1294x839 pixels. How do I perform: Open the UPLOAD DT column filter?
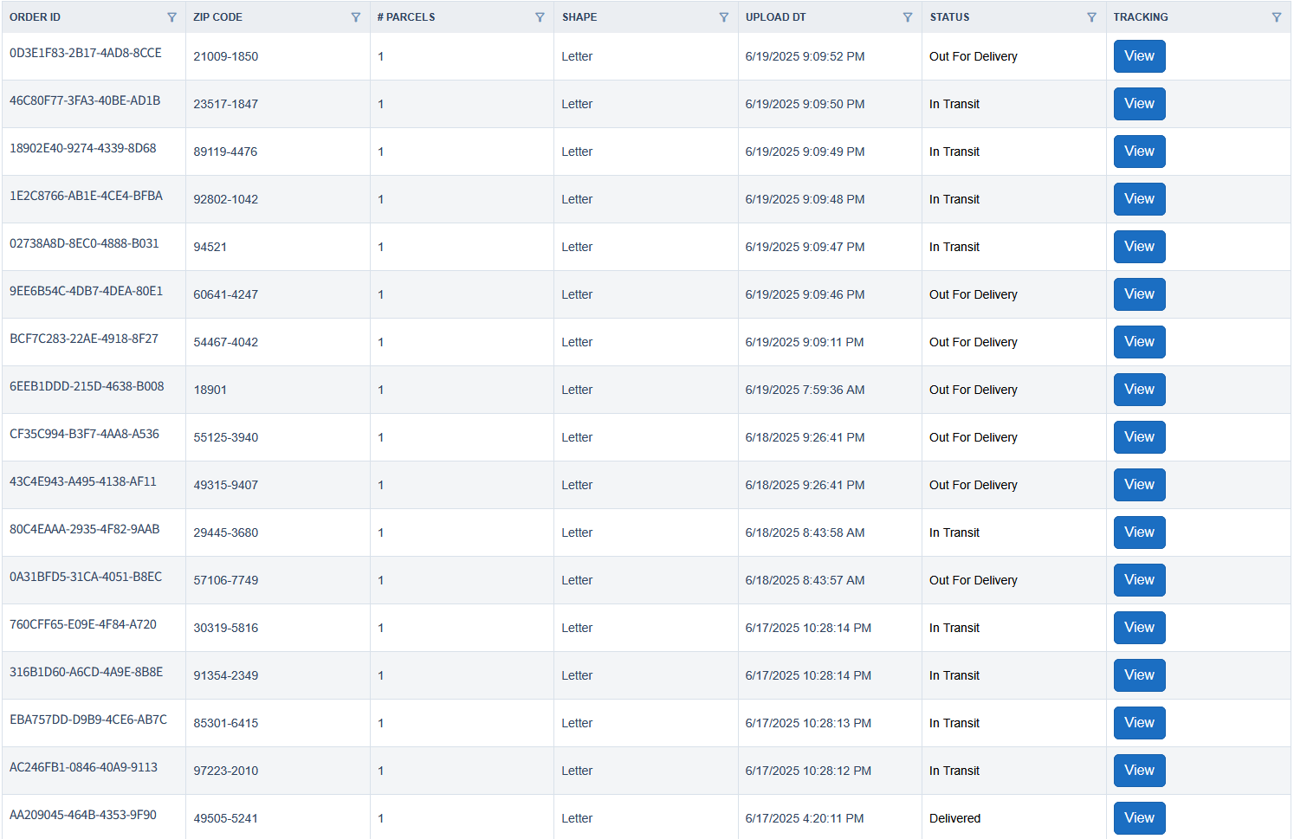click(x=908, y=17)
